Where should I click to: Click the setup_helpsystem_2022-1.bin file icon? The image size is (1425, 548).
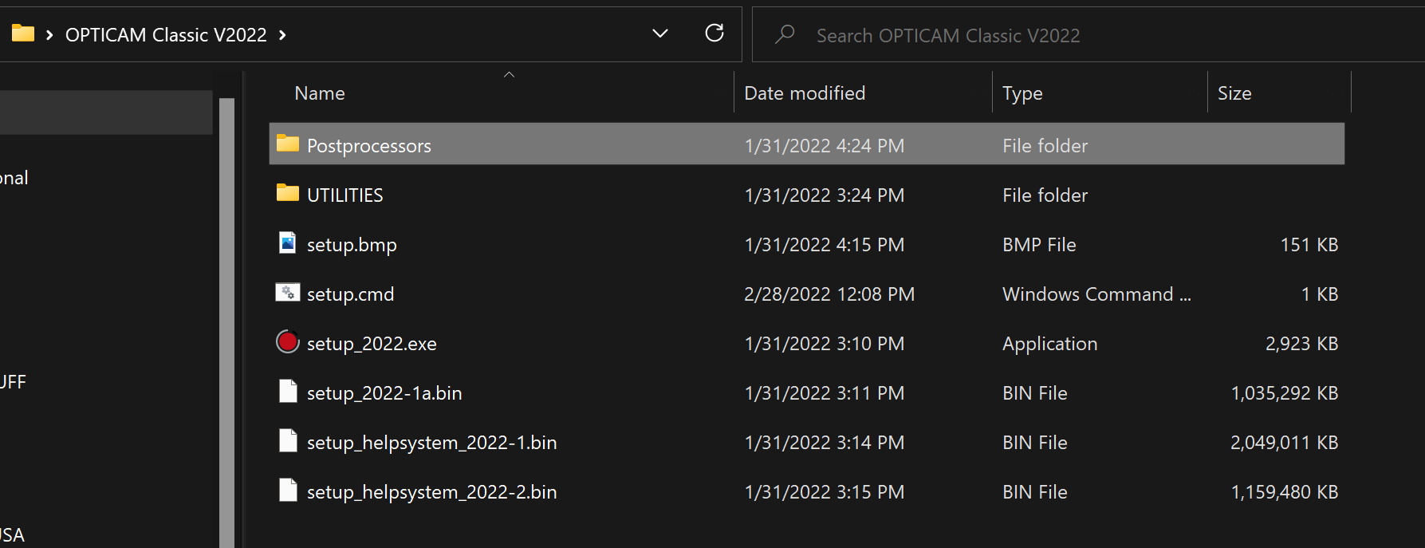(287, 440)
